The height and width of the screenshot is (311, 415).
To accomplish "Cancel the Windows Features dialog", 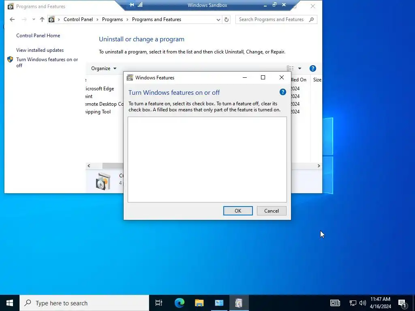I will pos(271,211).
